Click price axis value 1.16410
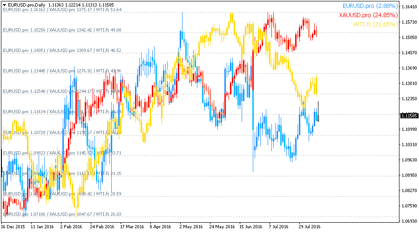Viewport: 419px width, 232px height. pyautogui.click(x=409, y=6)
